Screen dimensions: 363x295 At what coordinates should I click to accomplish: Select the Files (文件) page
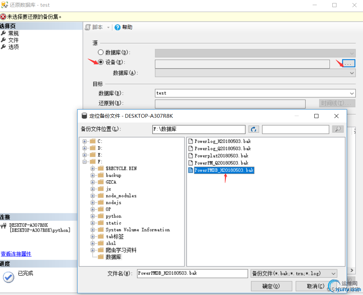click(x=13, y=40)
